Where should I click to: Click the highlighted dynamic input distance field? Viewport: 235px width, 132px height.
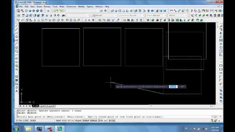point(173,87)
